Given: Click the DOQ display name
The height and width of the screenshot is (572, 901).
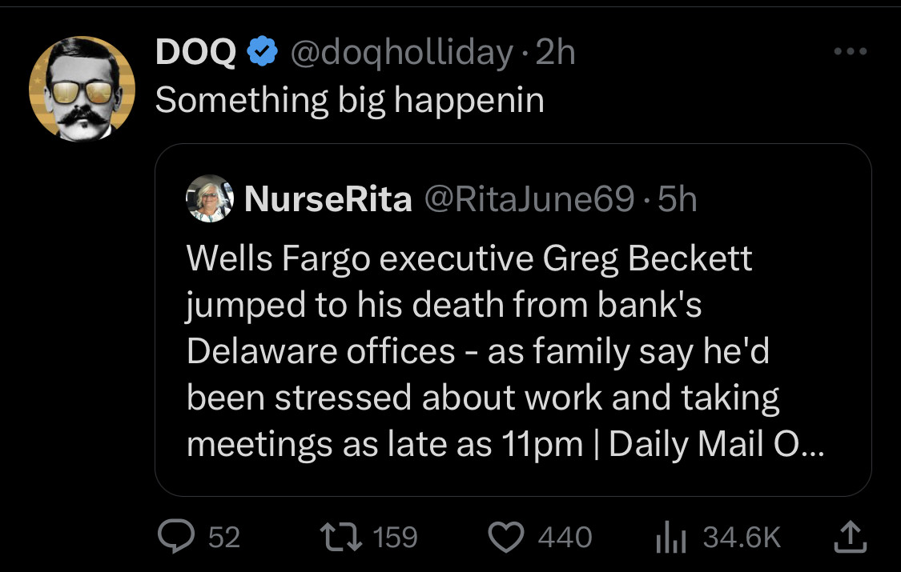Looking at the screenshot, I should 195,53.
